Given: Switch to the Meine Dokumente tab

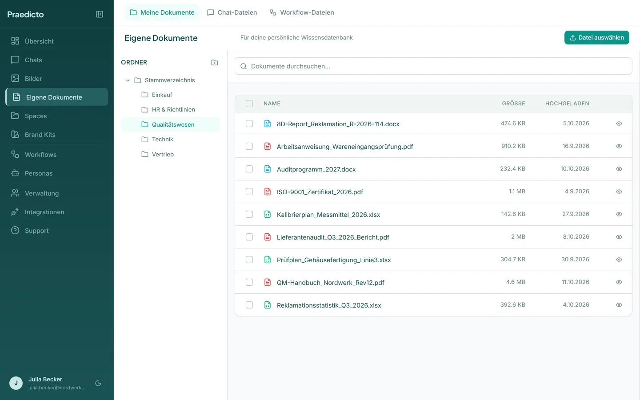Looking at the screenshot, I should pyautogui.click(x=162, y=12).
